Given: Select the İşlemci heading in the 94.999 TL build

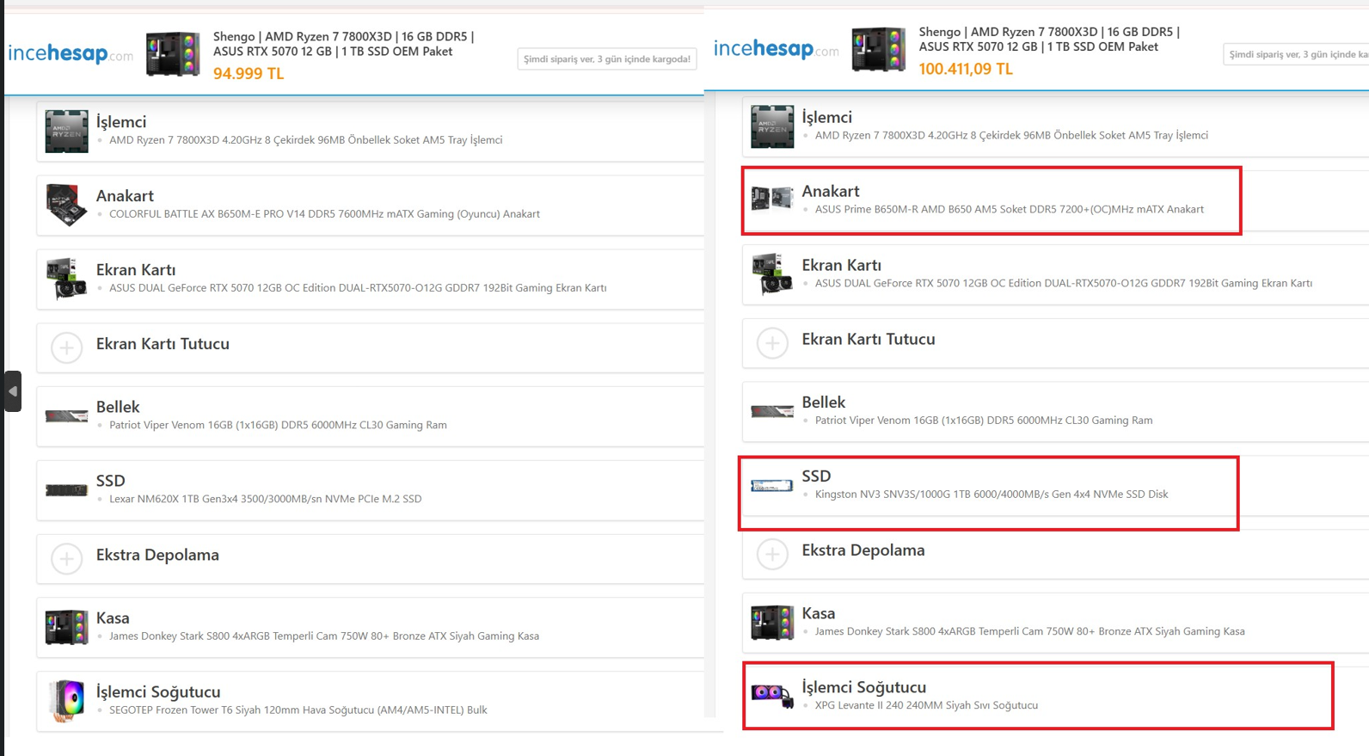Looking at the screenshot, I should (121, 122).
